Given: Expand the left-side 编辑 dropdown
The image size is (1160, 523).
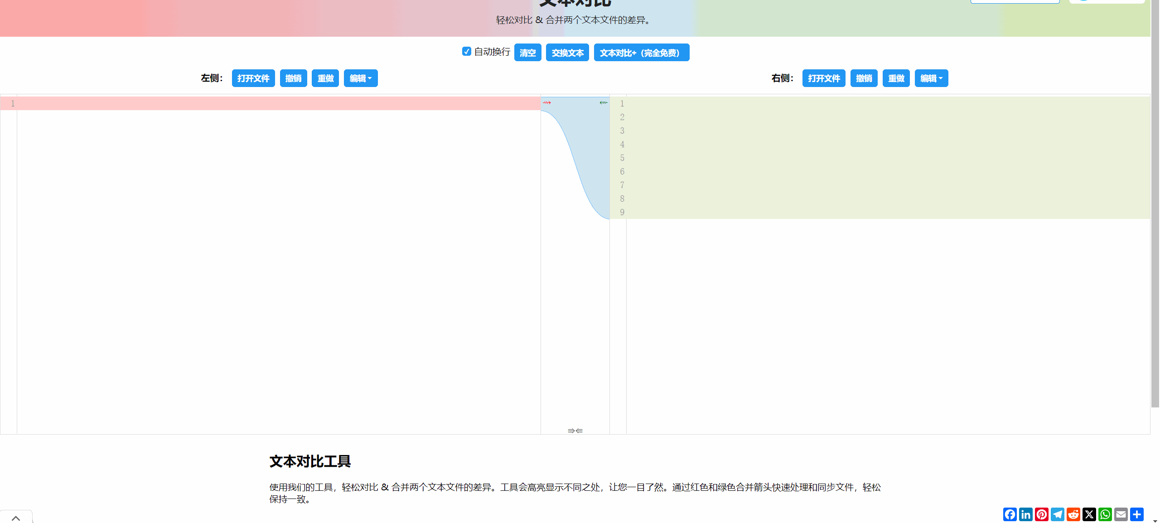Looking at the screenshot, I should point(360,78).
